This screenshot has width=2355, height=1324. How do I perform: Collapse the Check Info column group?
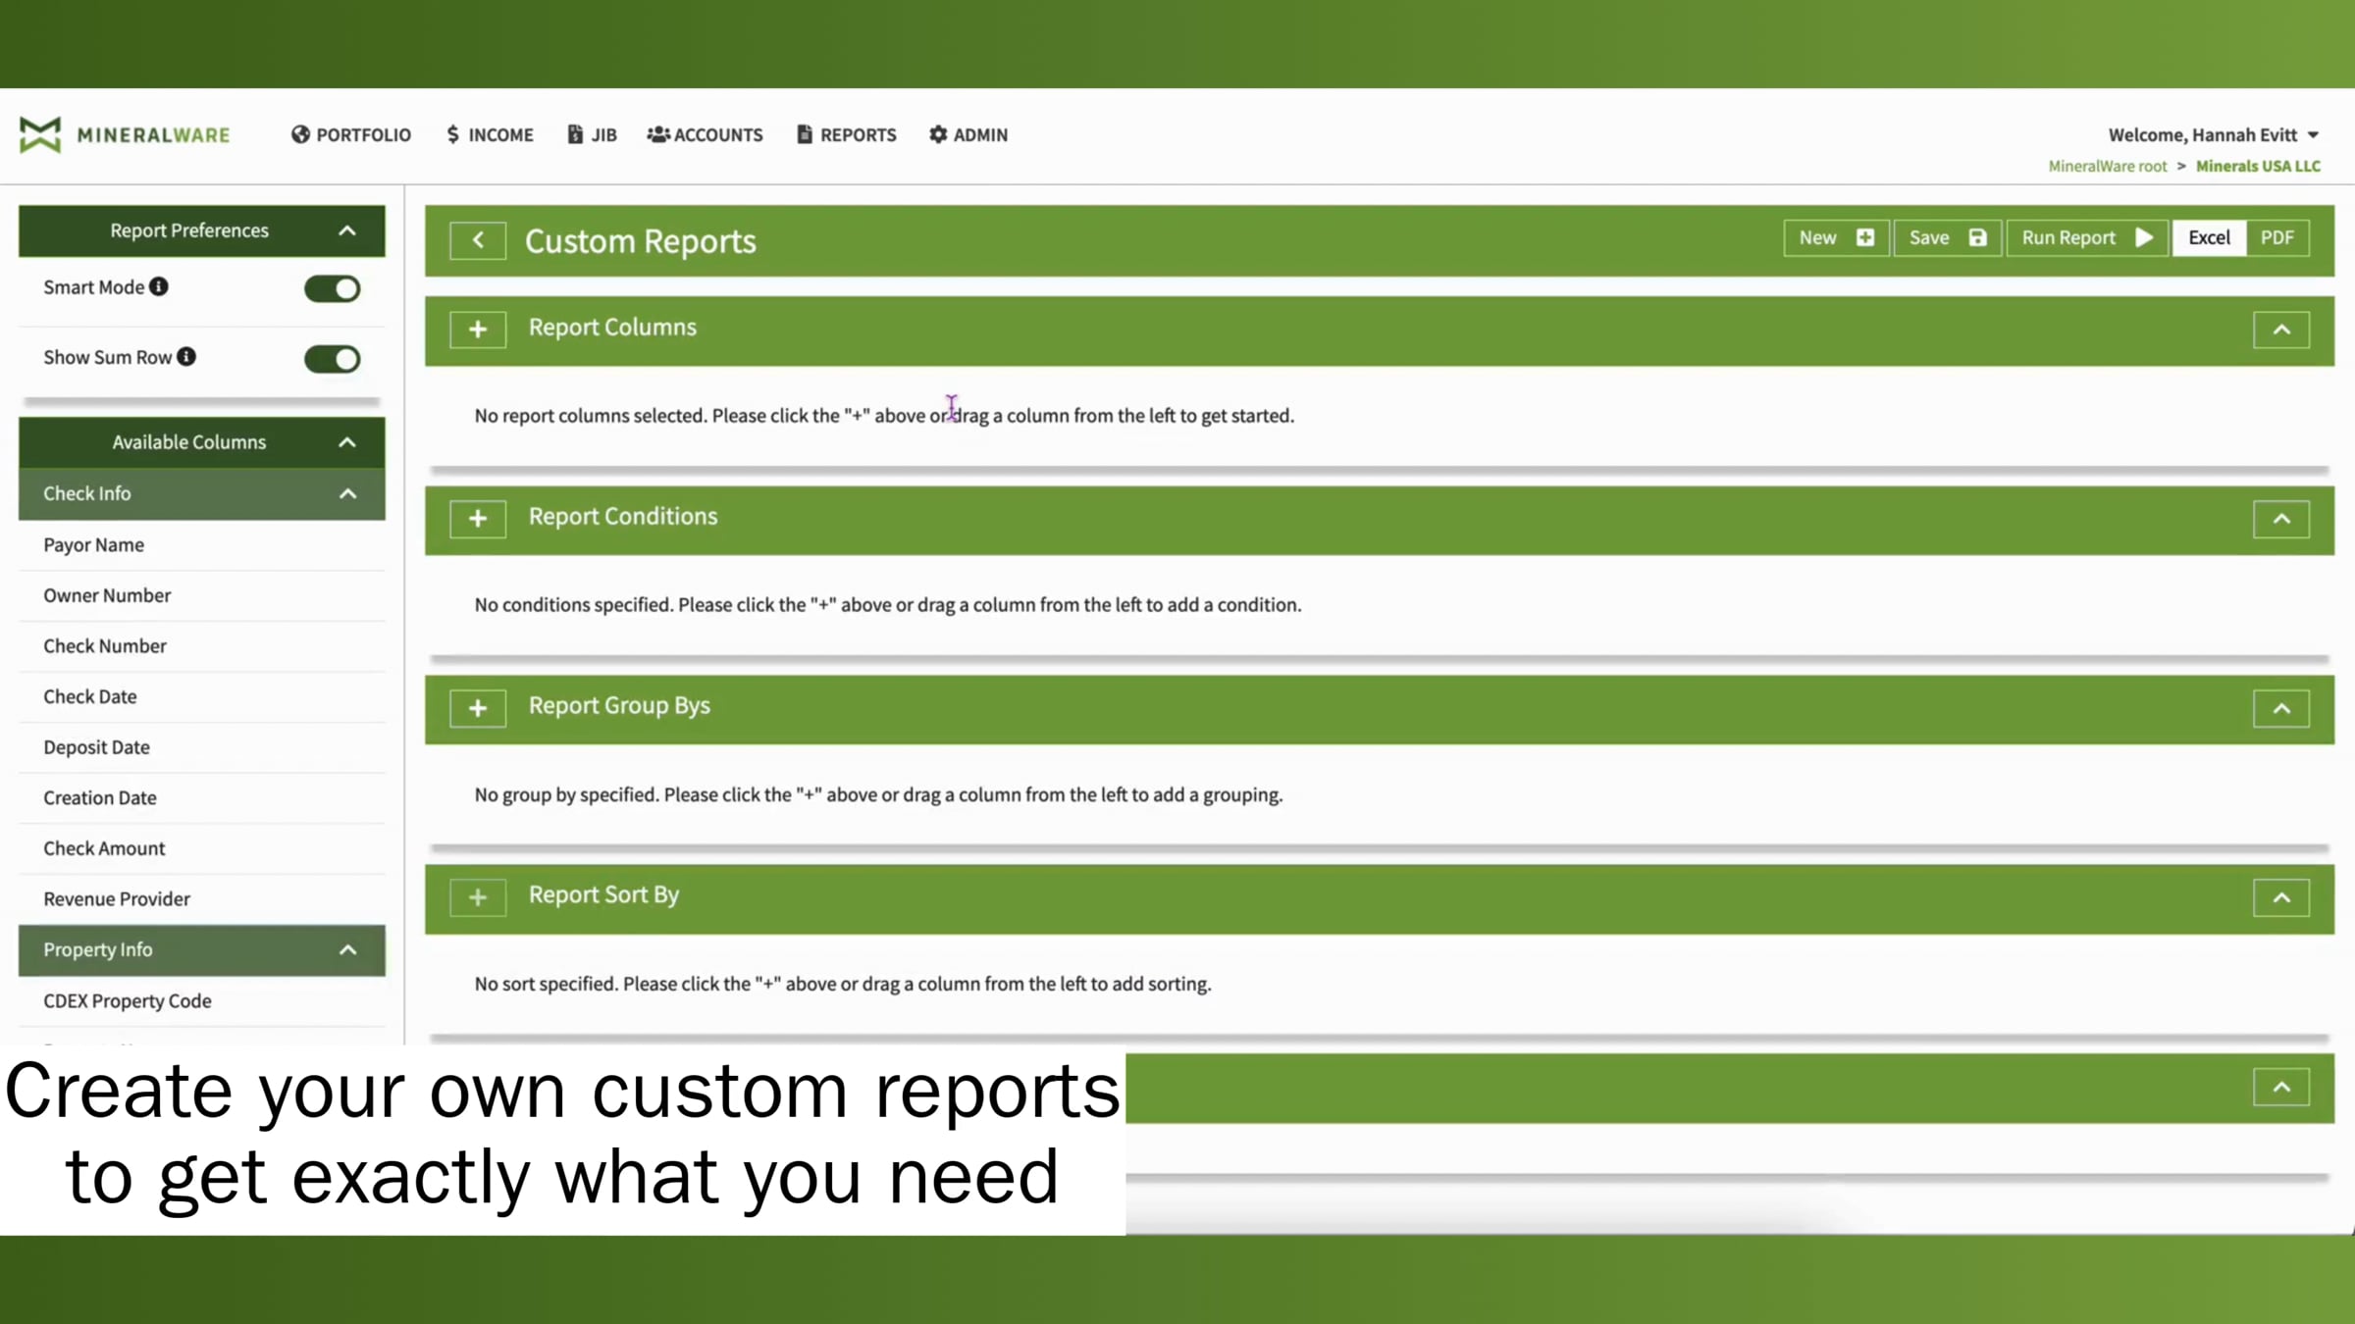click(x=347, y=493)
